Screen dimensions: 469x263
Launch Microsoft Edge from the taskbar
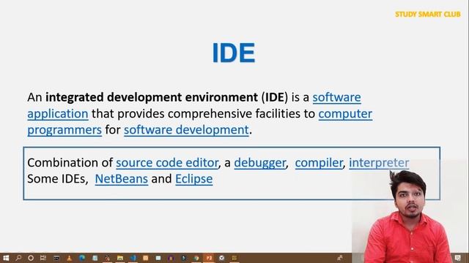(x=81, y=258)
